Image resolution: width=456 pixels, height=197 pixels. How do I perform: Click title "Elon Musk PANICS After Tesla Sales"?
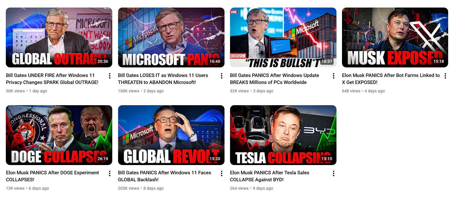click(270, 173)
